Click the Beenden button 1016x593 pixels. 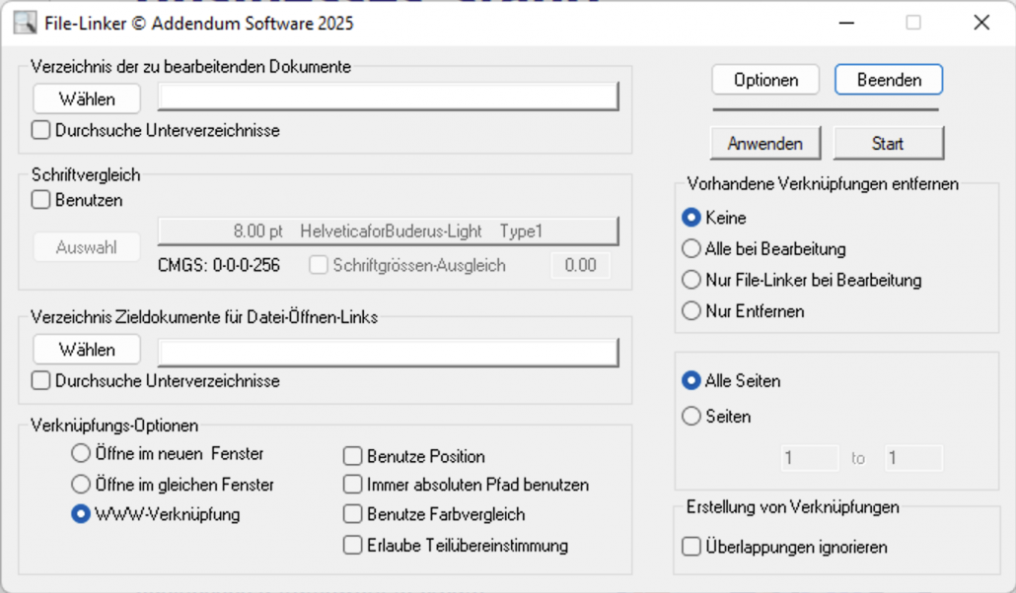(x=889, y=80)
